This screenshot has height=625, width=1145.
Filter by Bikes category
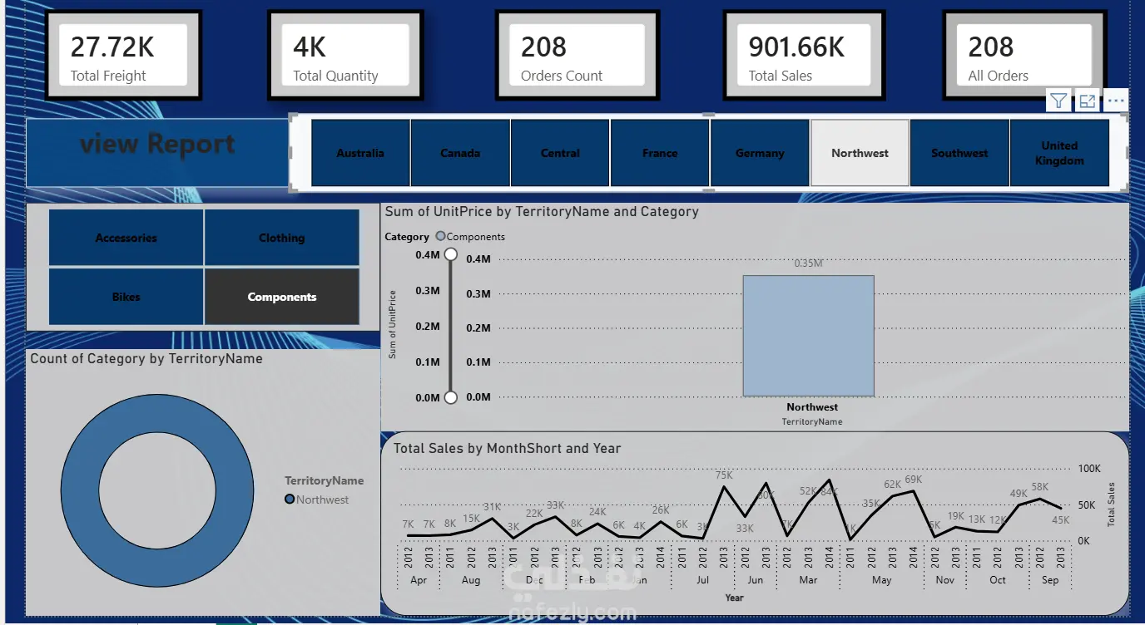(126, 297)
